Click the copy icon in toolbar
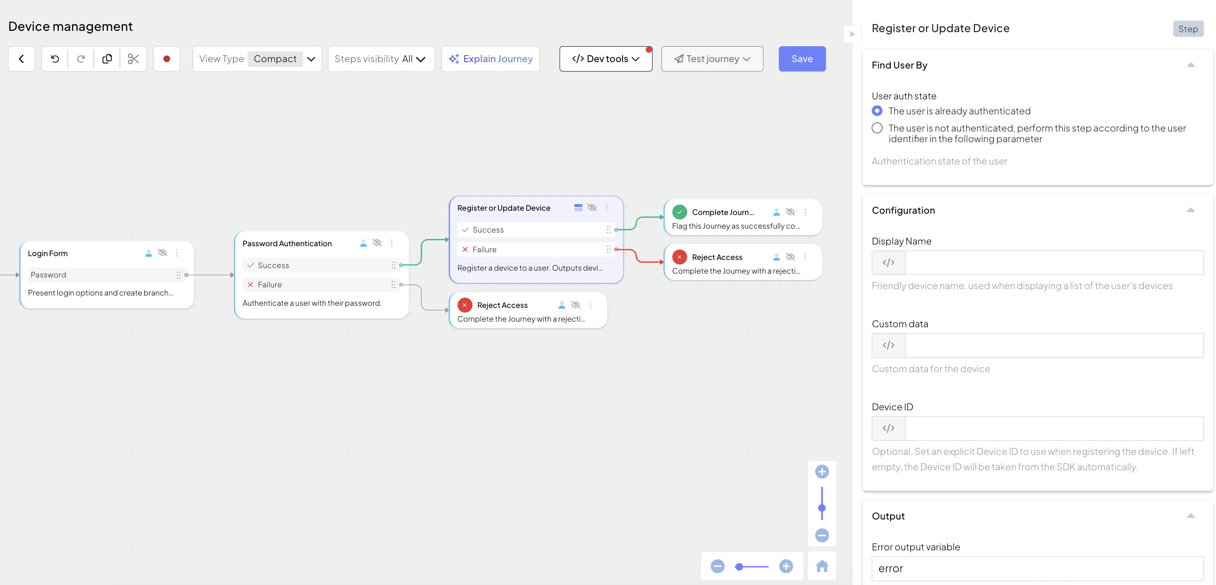The image size is (1216, 585). point(107,59)
